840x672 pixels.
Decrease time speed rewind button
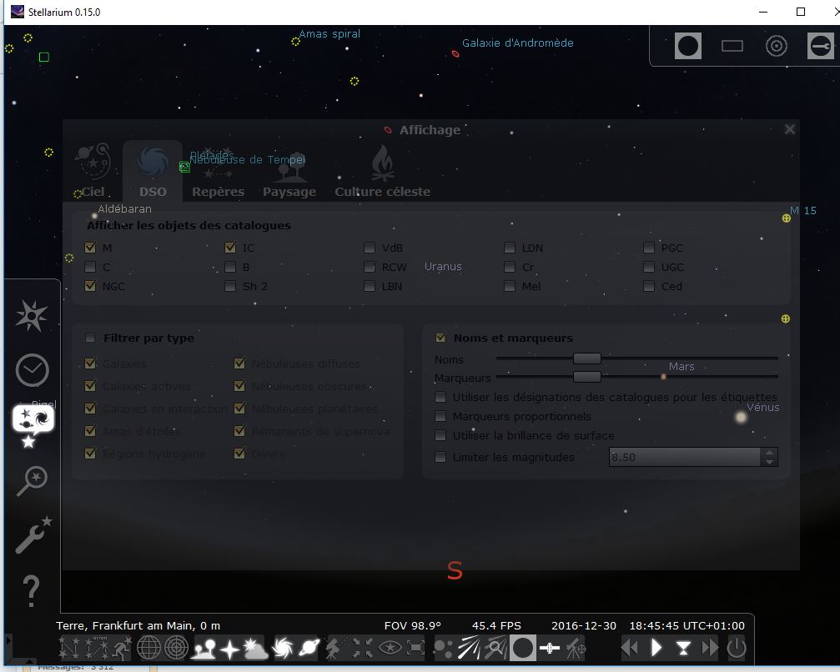pyautogui.click(x=630, y=648)
